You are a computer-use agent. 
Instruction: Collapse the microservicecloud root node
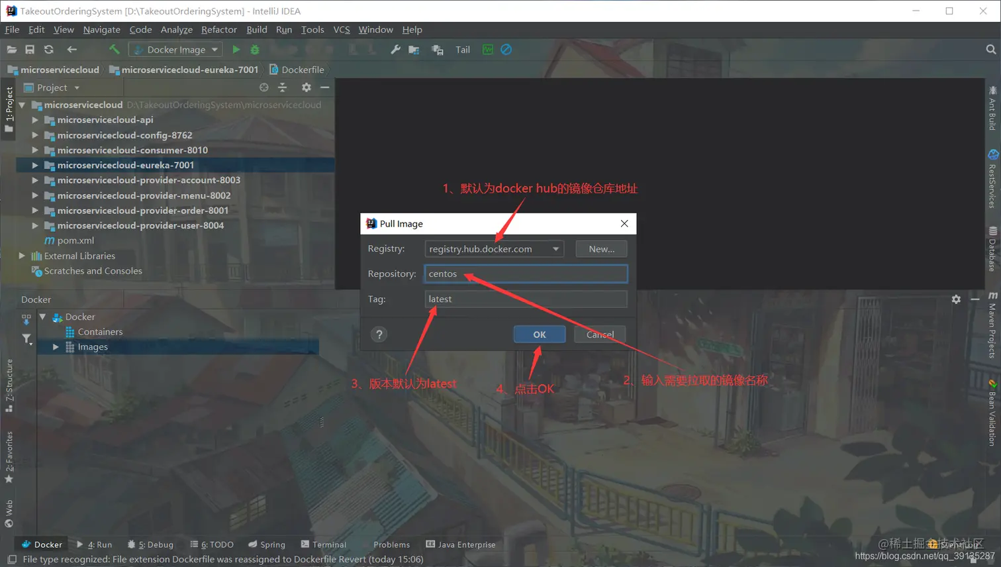(x=22, y=105)
